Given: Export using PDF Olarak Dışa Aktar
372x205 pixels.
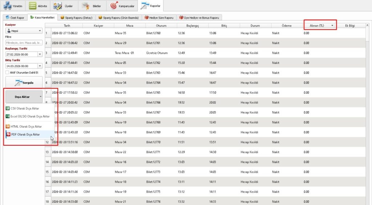Looking at the screenshot, I should tap(25, 134).
